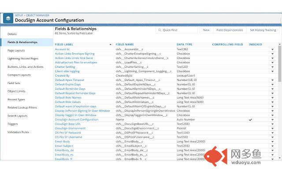Open Page Layouts section

click(x=16, y=51)
